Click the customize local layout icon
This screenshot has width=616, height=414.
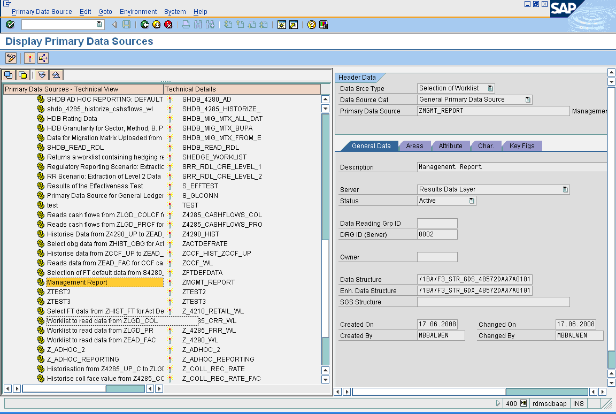323,25
